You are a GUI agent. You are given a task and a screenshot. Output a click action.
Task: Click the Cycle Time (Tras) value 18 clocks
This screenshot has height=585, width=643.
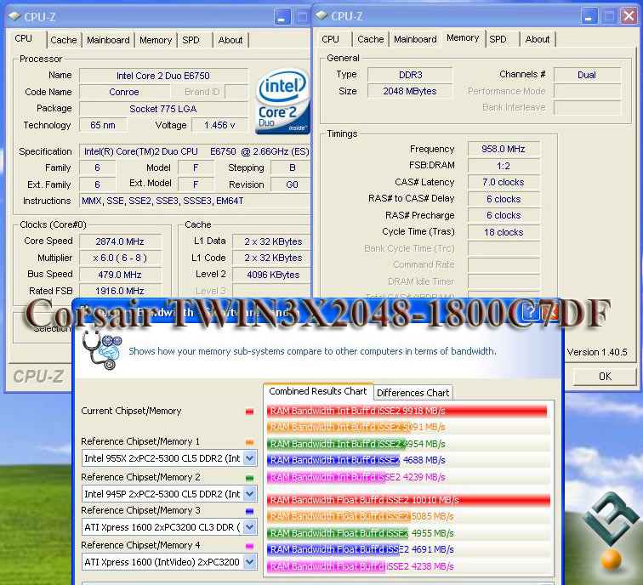pos(504,232)
